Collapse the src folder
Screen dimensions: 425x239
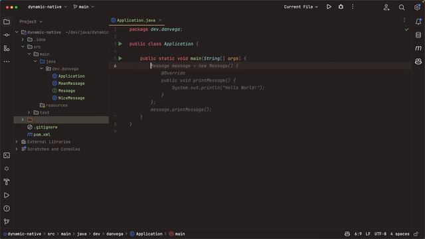[x=23, y=47]
